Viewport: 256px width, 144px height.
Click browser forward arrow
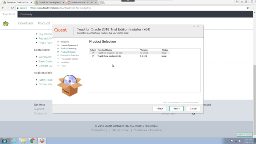tap(8, 8)
